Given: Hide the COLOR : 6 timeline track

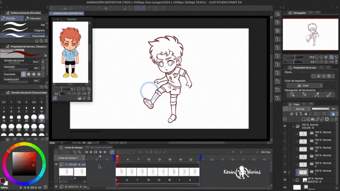Looking at the screenshot, I should (x=56, y=165).
